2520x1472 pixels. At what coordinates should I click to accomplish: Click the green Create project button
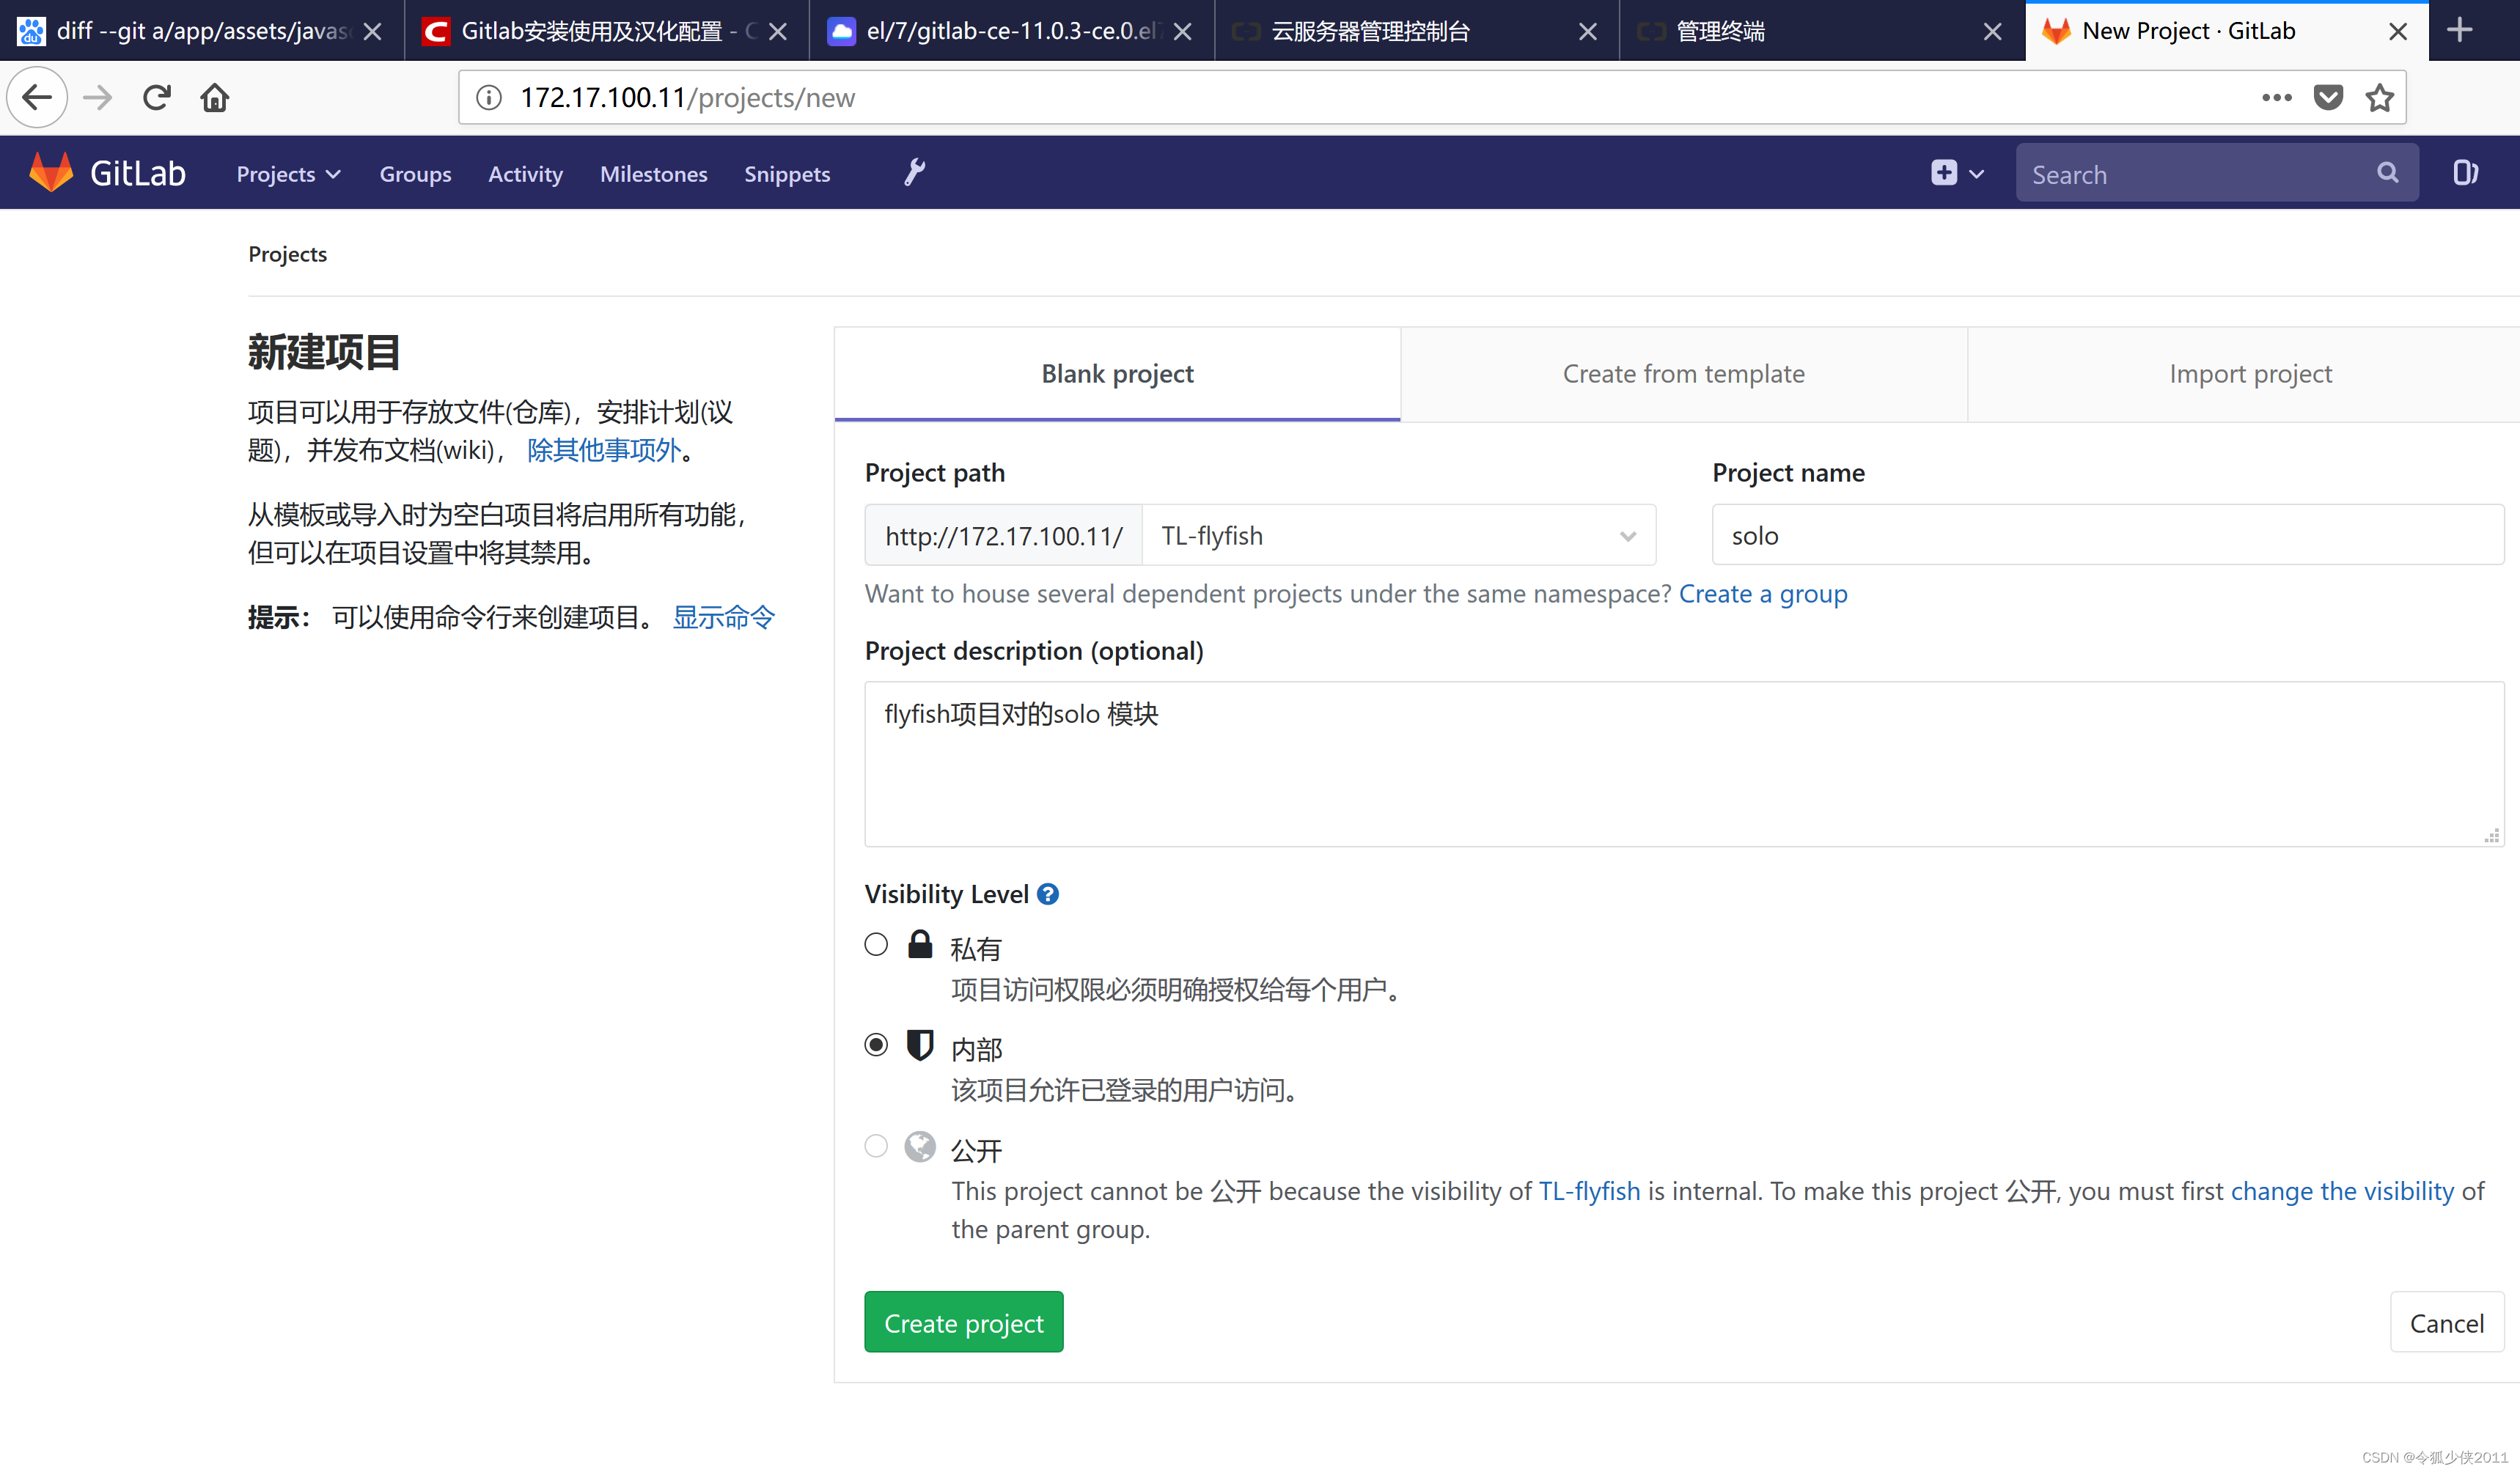(x=963, y=1322)
